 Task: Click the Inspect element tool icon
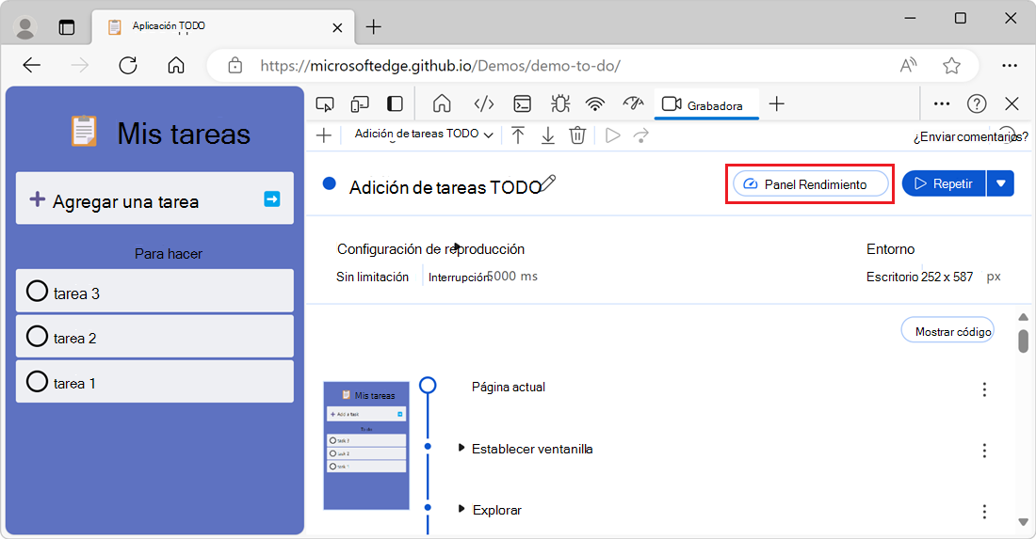pyautogui.click(x=324, y=104)
